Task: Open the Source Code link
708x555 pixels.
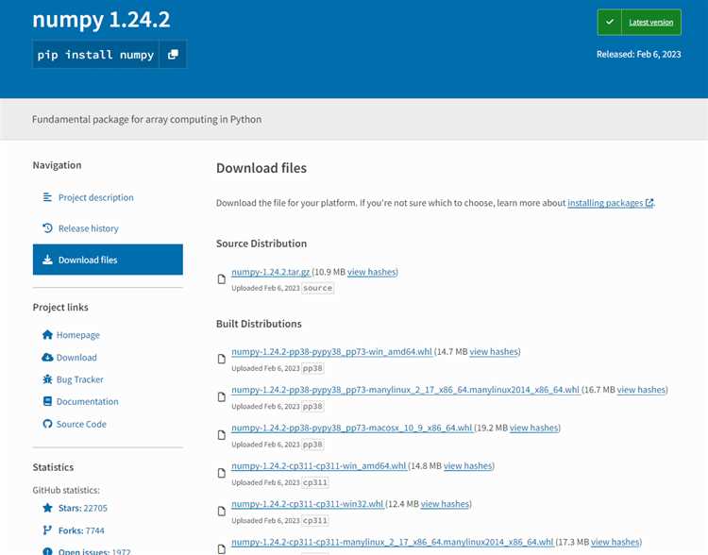Action: point(81,424)
